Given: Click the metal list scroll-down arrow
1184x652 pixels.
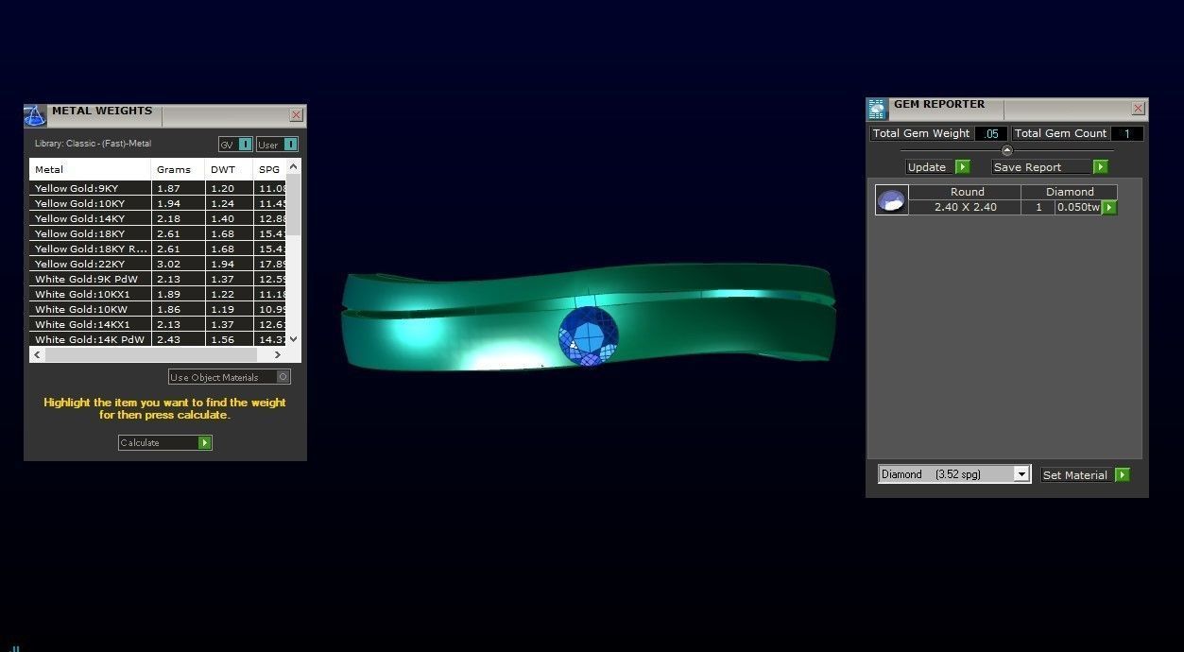Looking at the screenshot, I should pos(294,339).
